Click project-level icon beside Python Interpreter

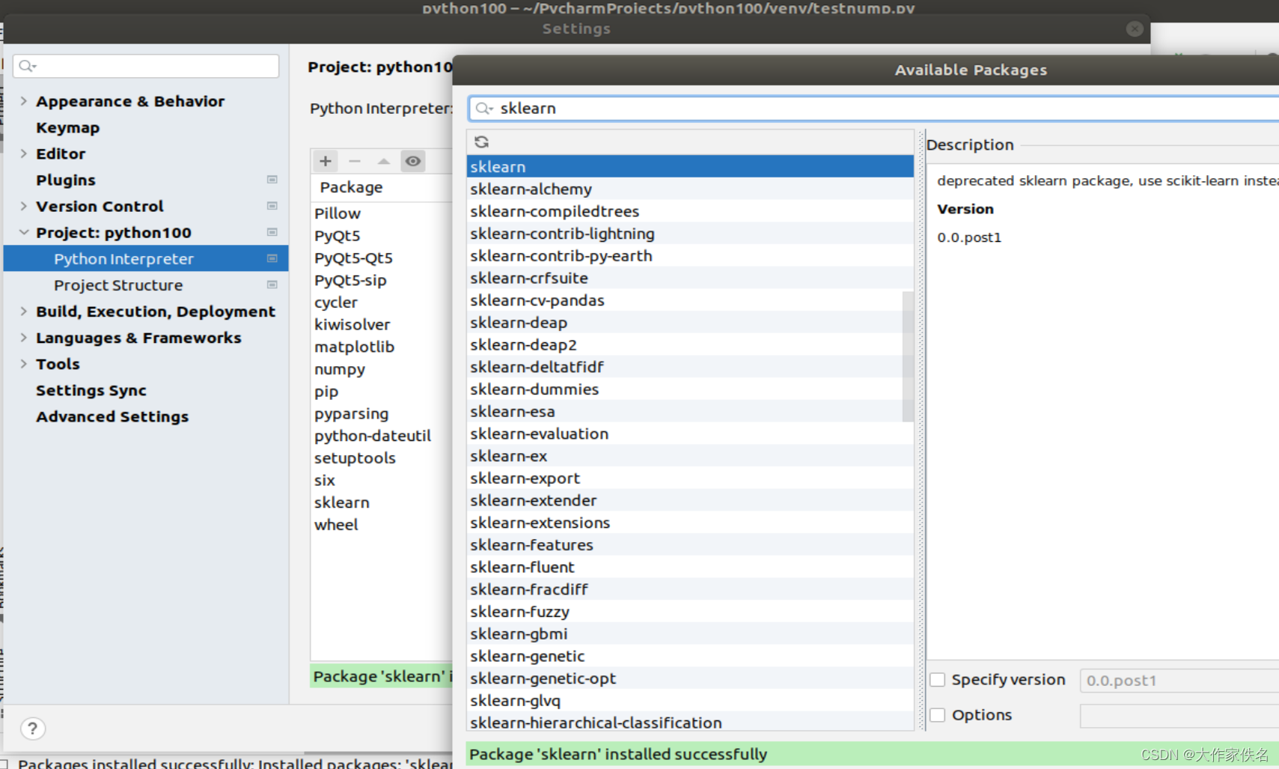272,258
